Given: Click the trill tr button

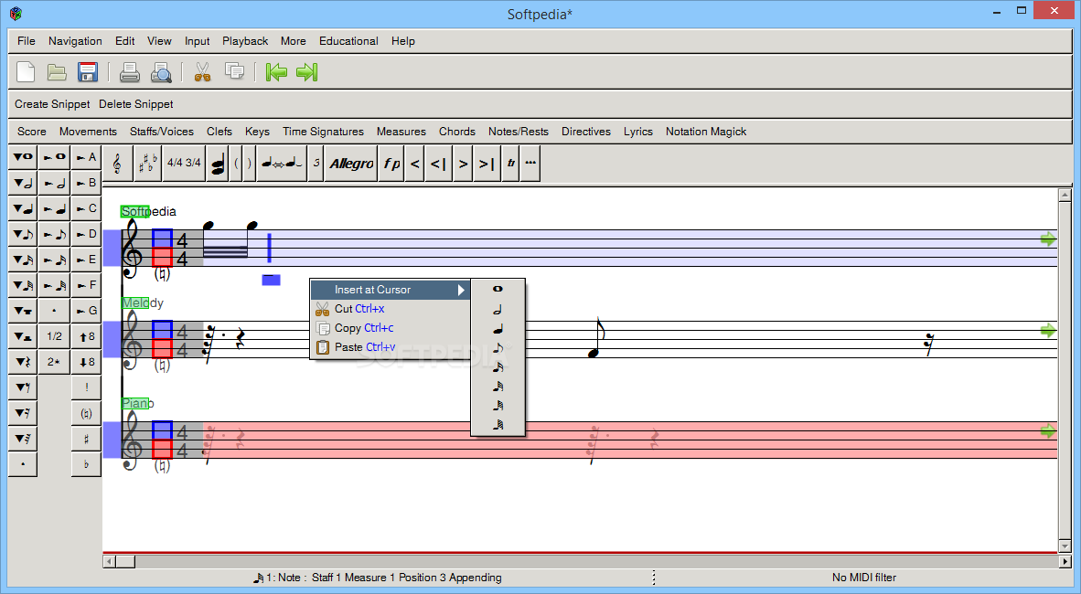Looking at the screenshot, I should pyautogui.click(x=511, y=164).
